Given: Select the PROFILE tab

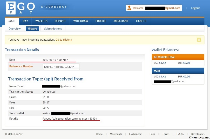Looking at the screenshot, I should (x=101, y=21).
